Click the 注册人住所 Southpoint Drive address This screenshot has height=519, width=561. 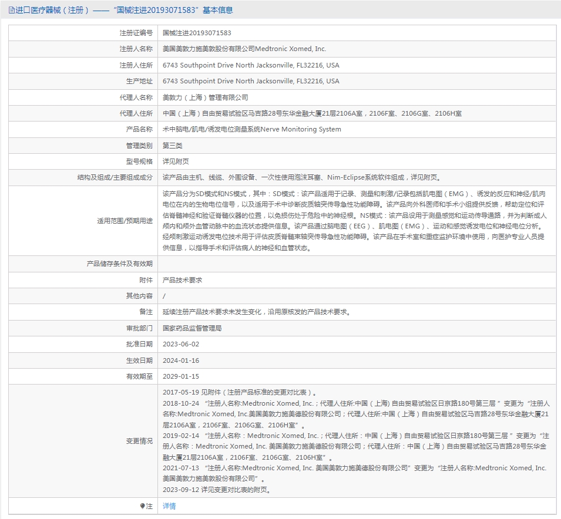pos(251,65)
